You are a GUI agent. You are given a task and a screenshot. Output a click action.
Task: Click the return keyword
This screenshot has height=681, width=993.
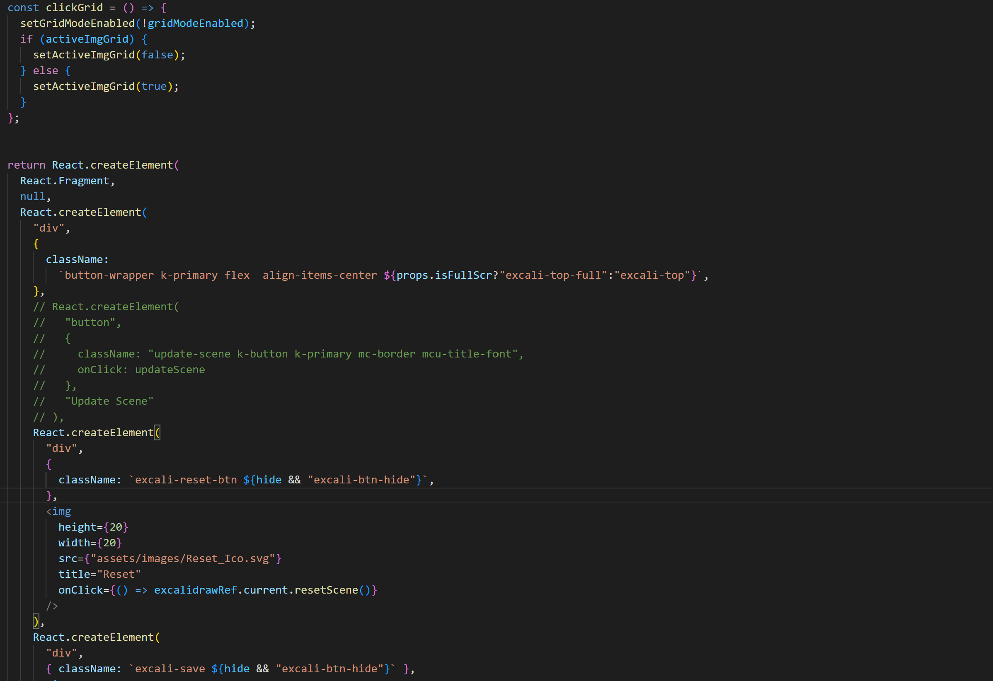click(27, 165)
